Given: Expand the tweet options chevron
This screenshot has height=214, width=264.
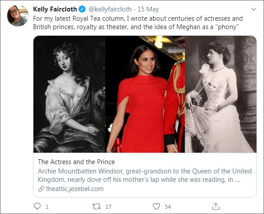Looking at the screenshot, I should pyautogui.click(x=253, y=9).
